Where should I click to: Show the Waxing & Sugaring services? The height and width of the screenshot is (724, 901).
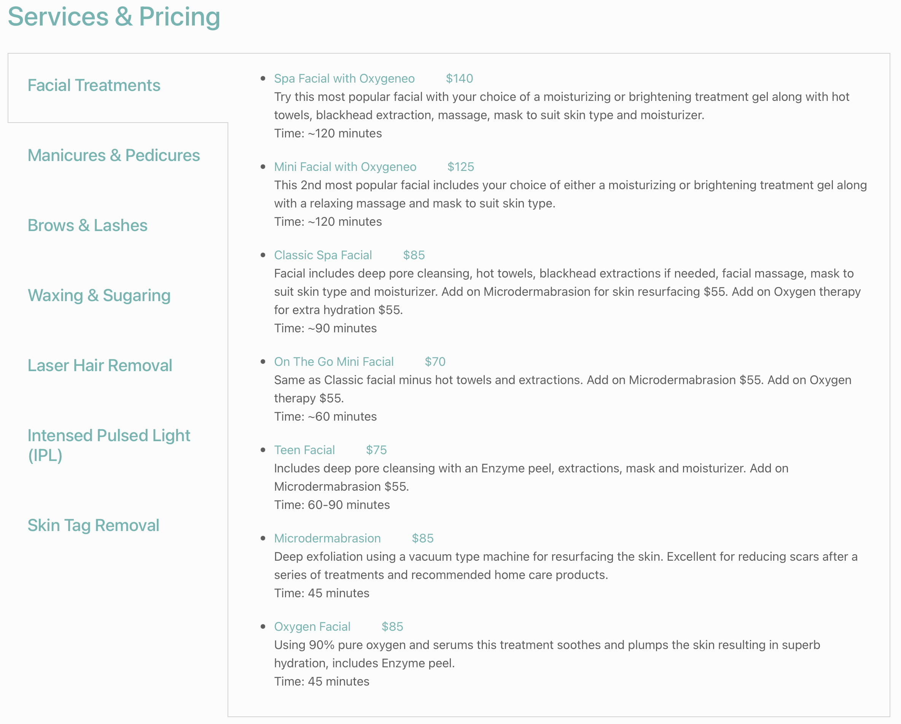pyautogui.click(x=99, y=295)
